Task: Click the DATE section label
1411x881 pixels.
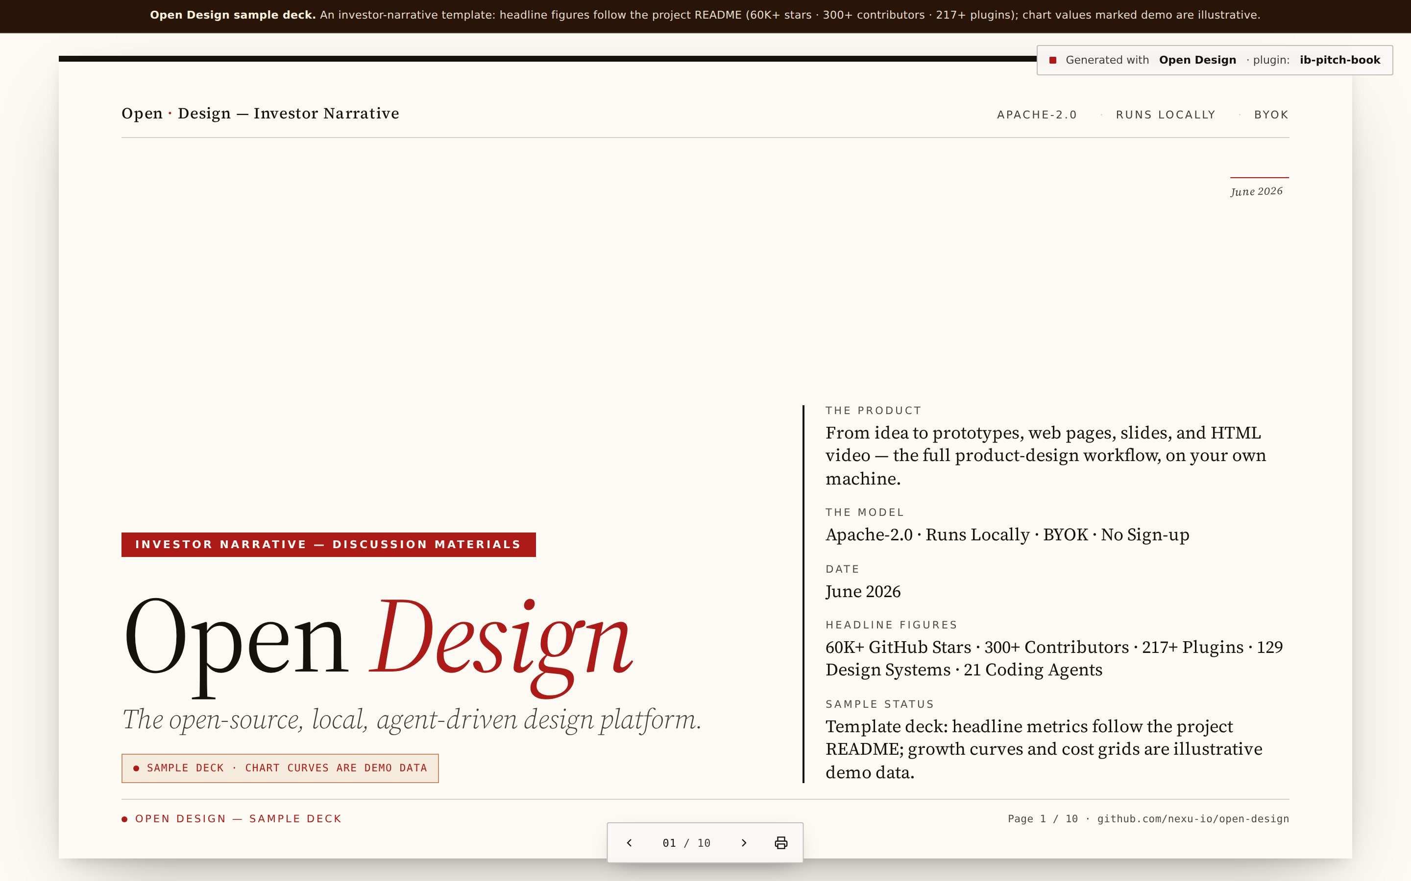Action: (843, 569)
